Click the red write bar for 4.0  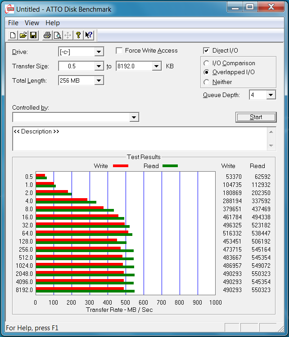62,200
